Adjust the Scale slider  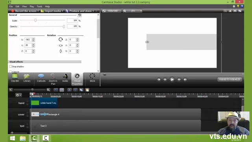[35, 20]
